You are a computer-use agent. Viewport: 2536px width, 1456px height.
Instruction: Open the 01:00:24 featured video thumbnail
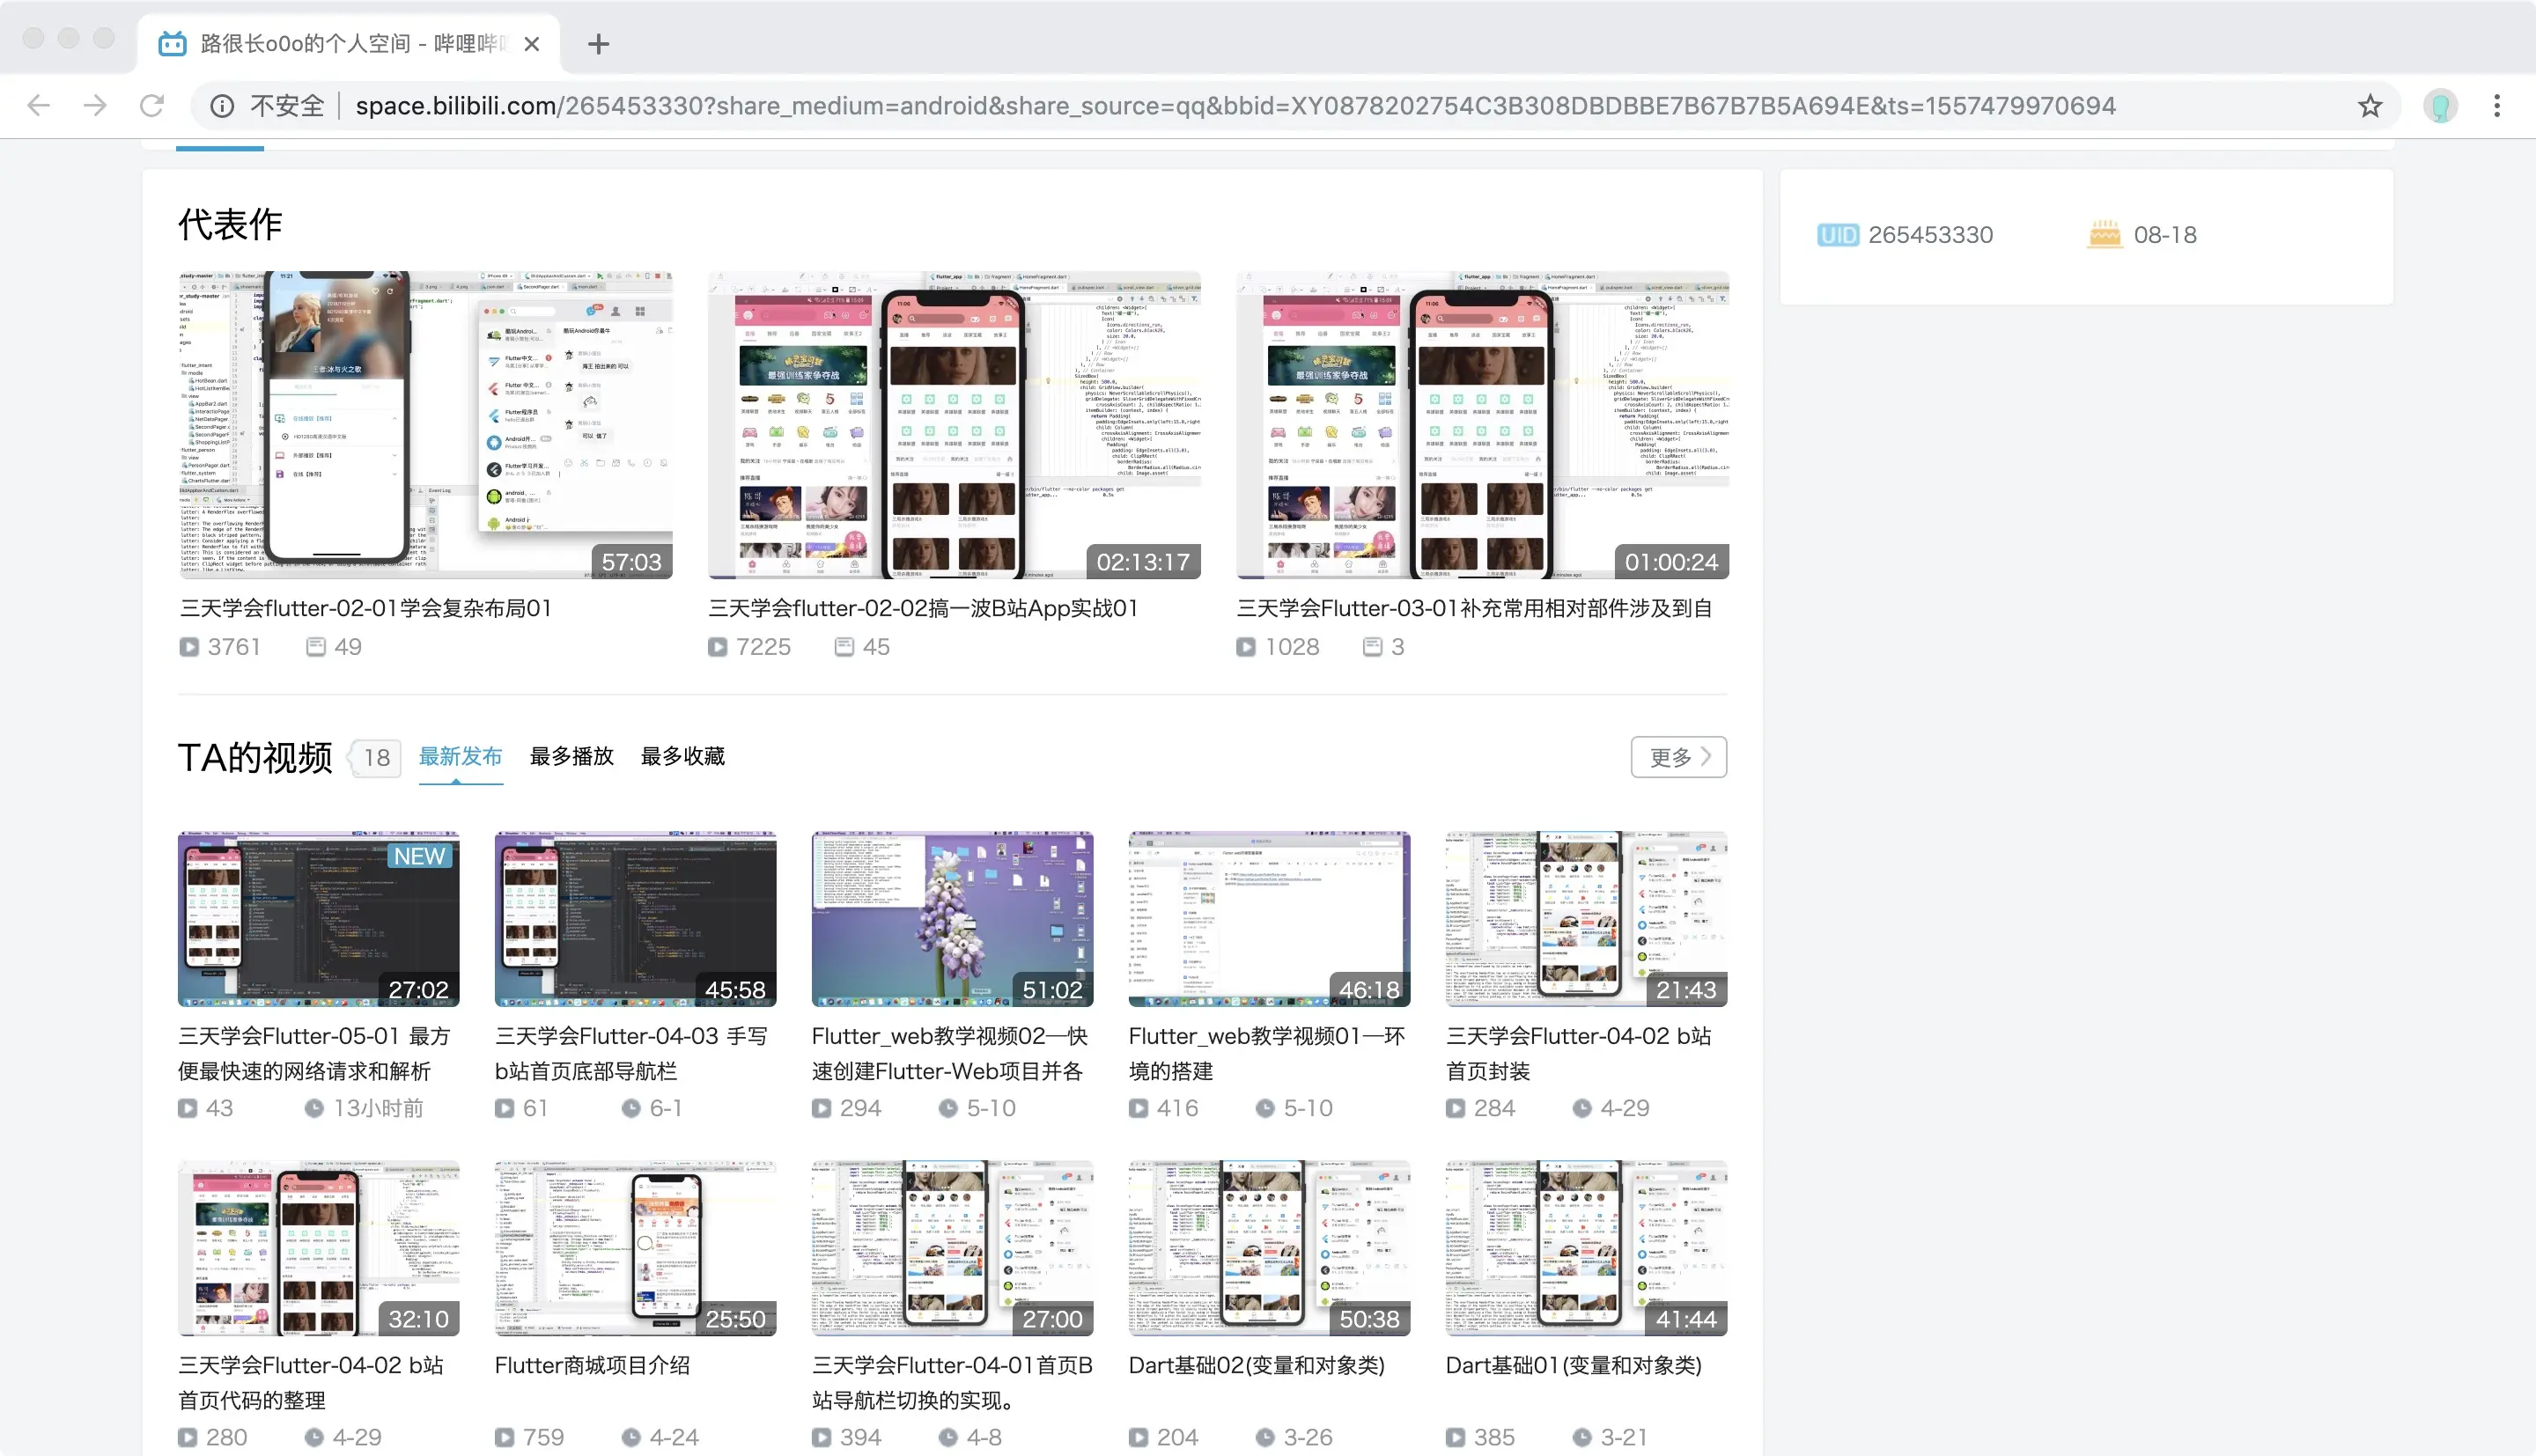coord(1482,425)
